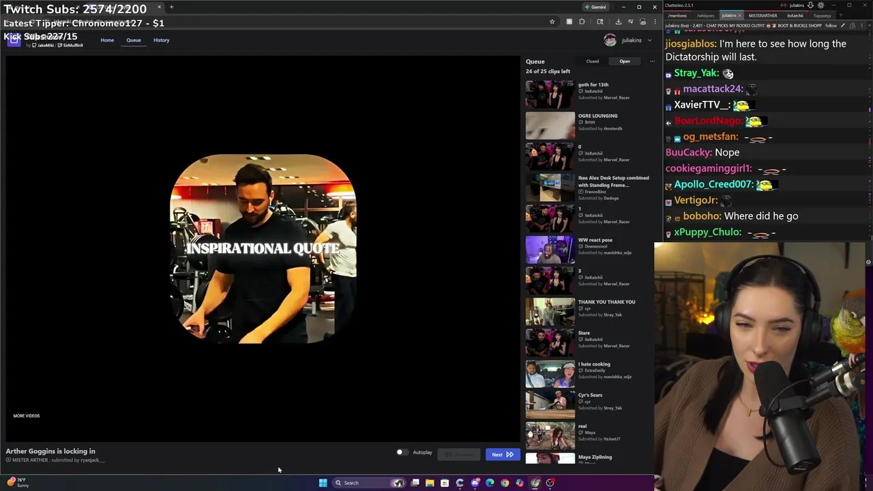Bookmark this page with the star icon
This screenshot has height=491, width=873.
pos(552,22)
